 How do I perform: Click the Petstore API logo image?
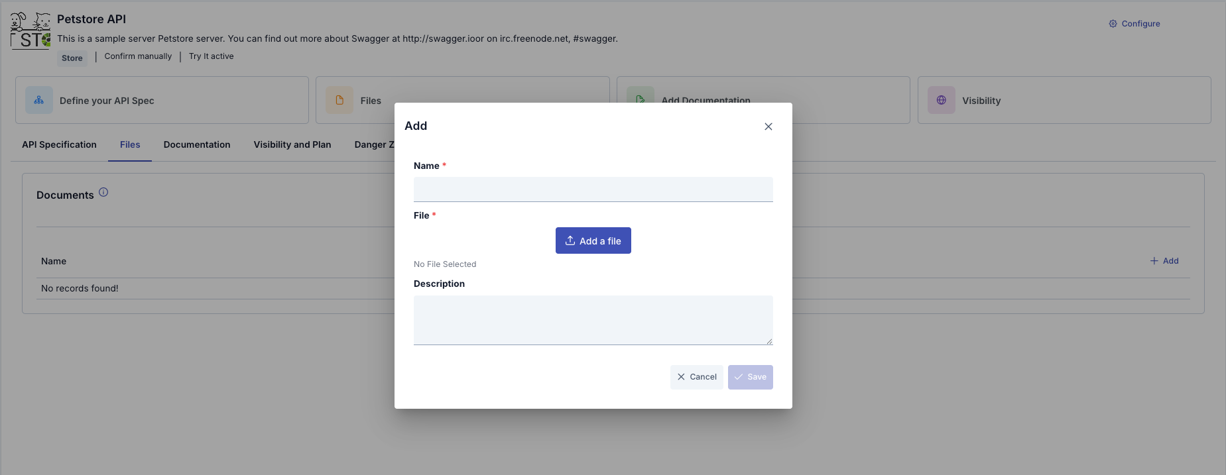[31, 30]
